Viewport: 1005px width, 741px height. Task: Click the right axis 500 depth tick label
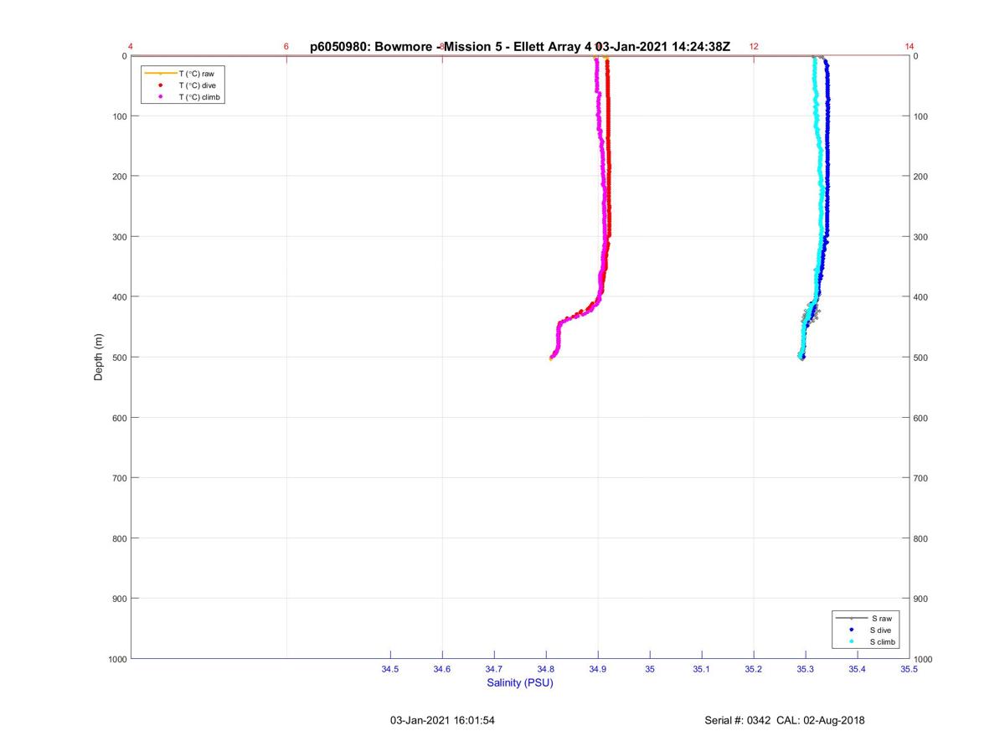(920, 358)
